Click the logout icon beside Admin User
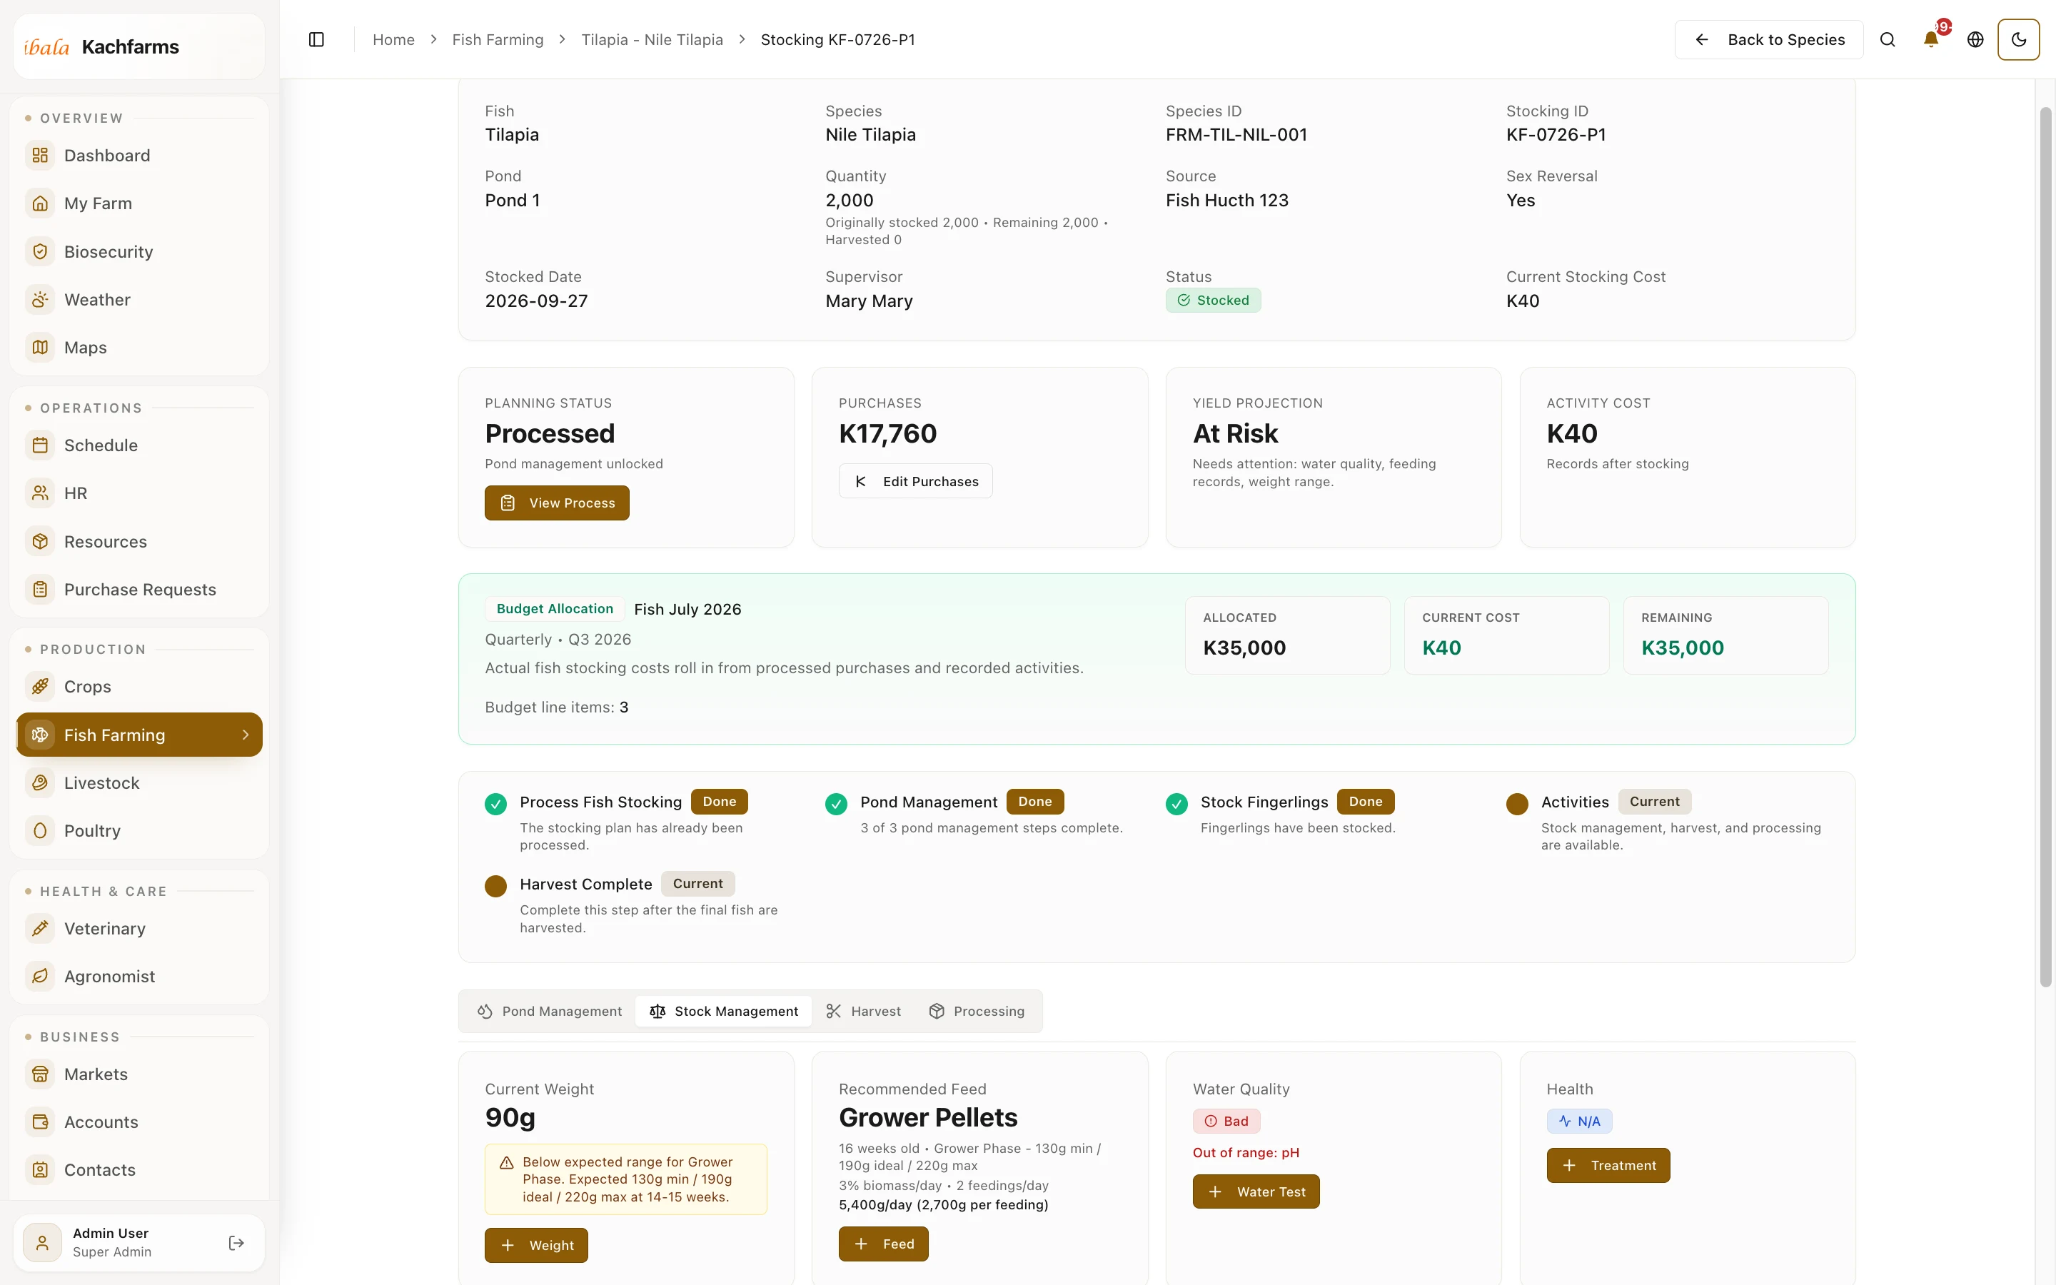Image resolution: width=2056 pixels, height=1285 pixels. (236, 1242)
